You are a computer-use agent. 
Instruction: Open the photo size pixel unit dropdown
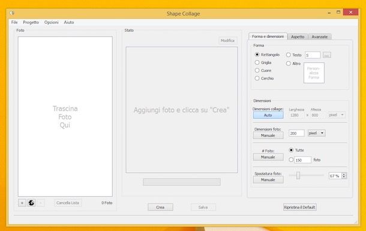click(317, 133)
